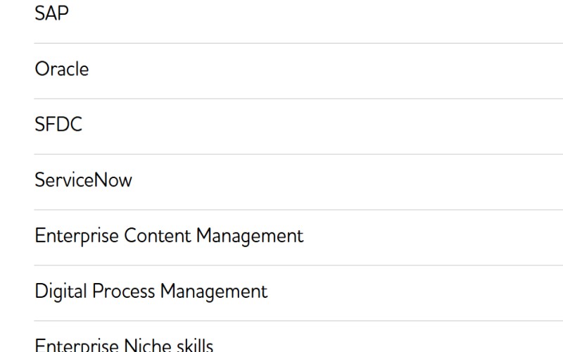Click the word Process in Digital Process Management
Image resolution: width=563 pixels, height=352 pixels.
pyautogui.click(x=124, y=291)
